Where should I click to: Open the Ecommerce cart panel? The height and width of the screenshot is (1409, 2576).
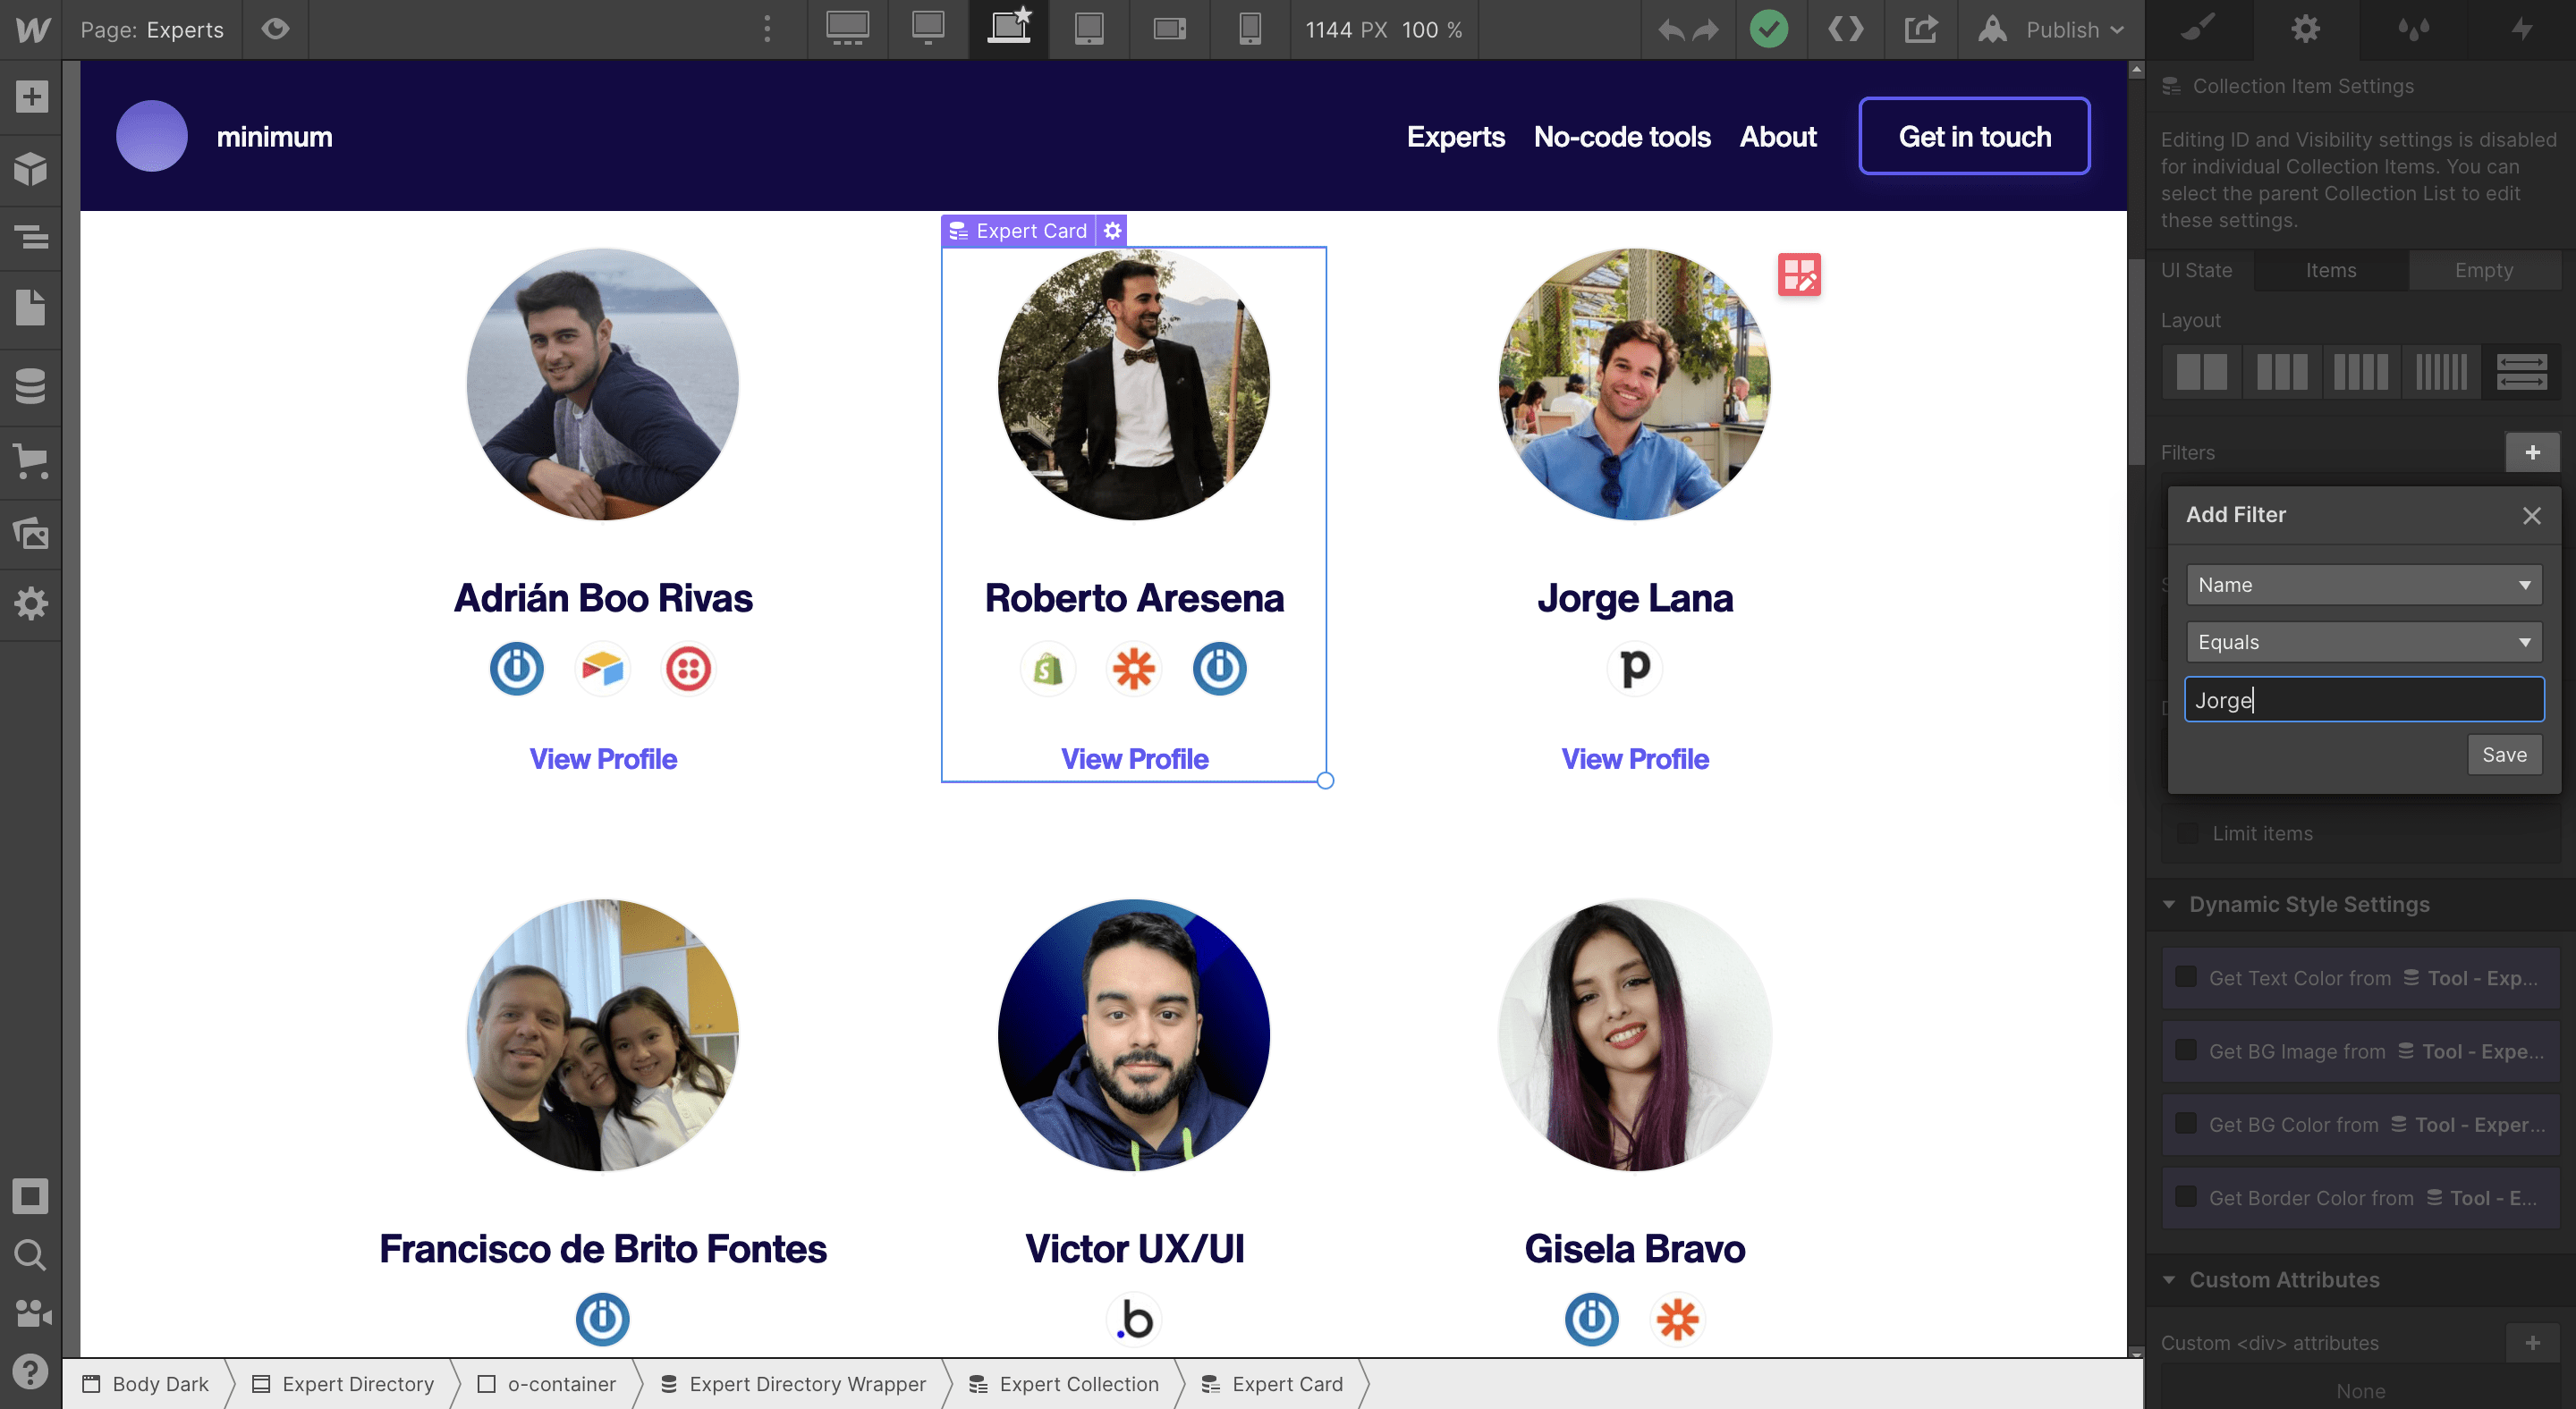tap(31, 461)
